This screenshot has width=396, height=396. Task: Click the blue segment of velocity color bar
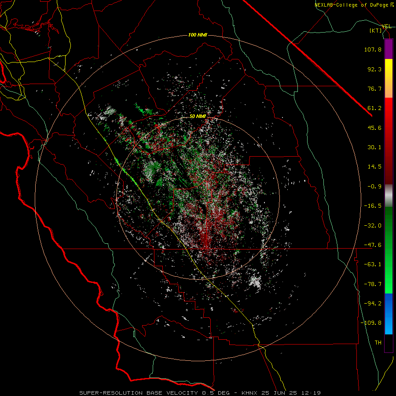tap(389, 314)
